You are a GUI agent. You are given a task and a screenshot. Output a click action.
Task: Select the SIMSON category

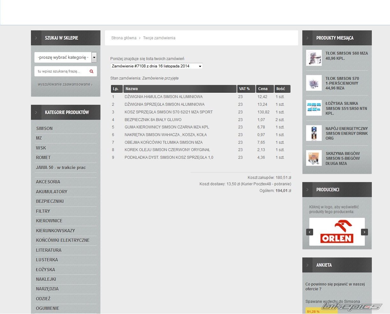[44, 128]
